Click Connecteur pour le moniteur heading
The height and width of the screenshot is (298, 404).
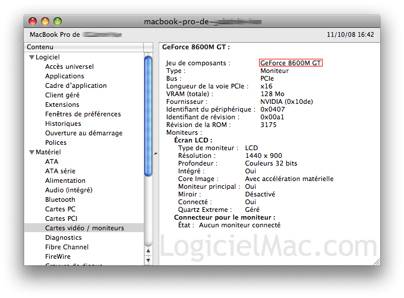[225, 217]
